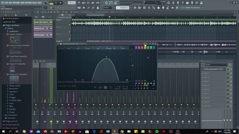Open Recent files in browser

point(10,22)
